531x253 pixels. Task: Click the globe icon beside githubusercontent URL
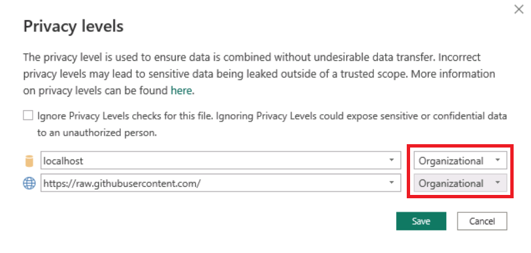tap(29, 184)
